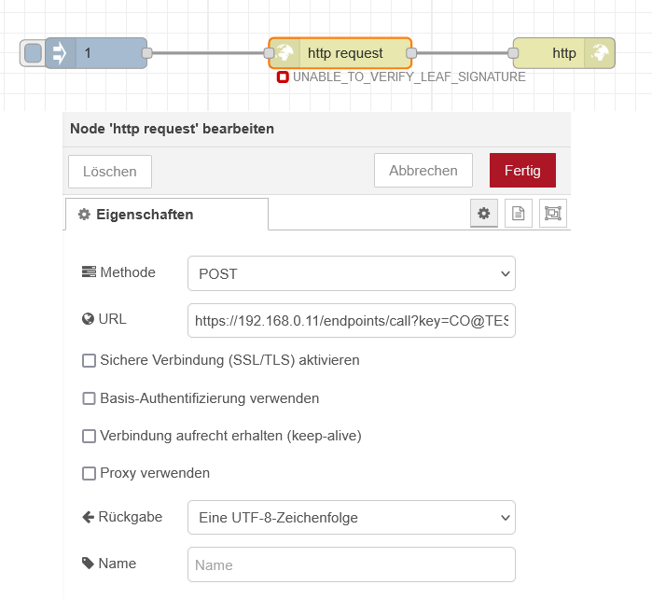Toggle keep-alive connection checkbox
This screenshot has width=652, height=599.
(x=90, y=436)
